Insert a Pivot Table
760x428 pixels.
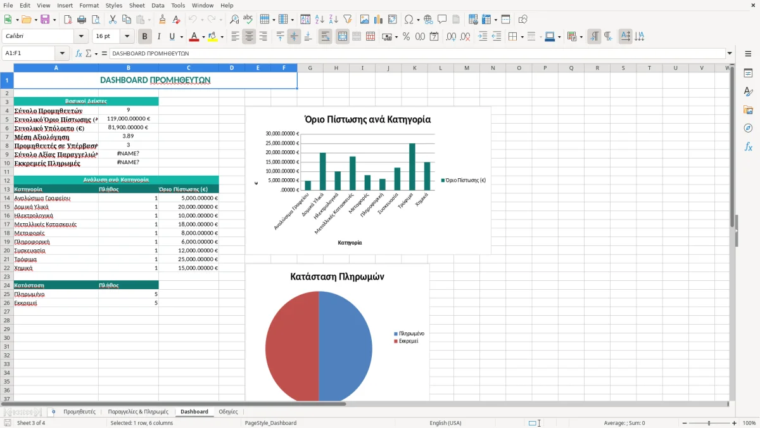[393, 20]
